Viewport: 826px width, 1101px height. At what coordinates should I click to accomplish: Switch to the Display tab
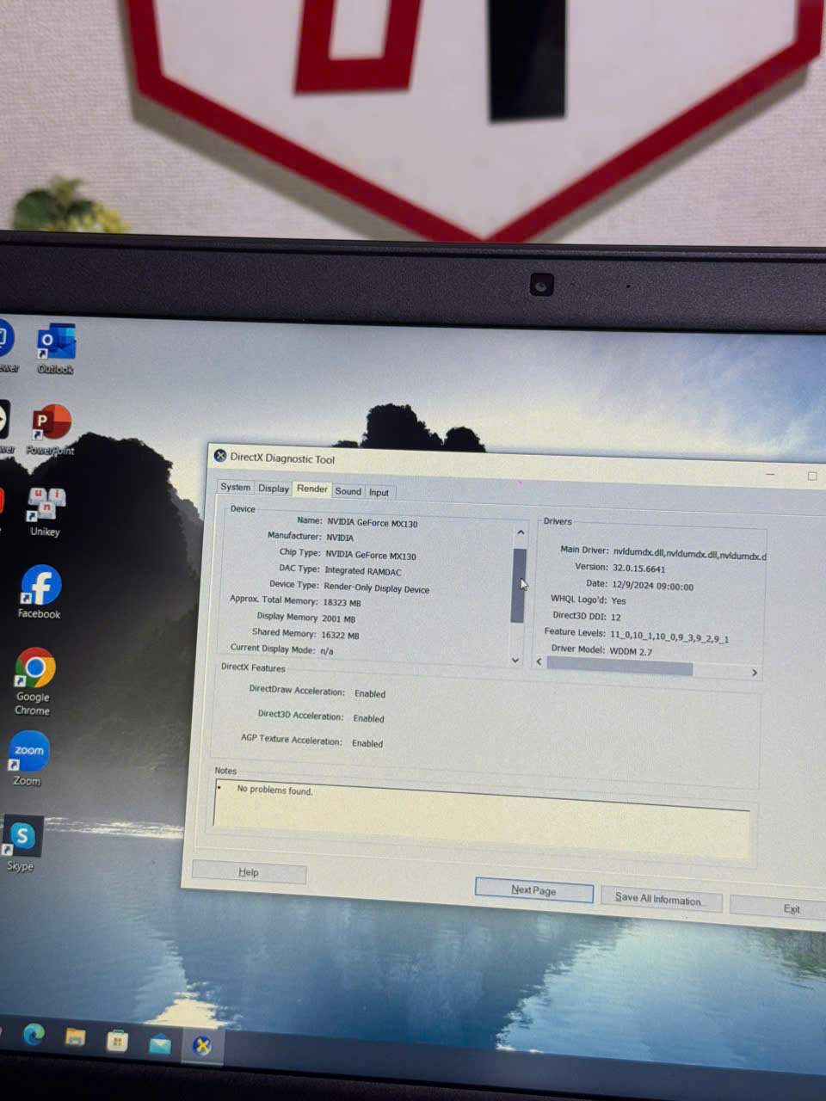coord(274,489)
